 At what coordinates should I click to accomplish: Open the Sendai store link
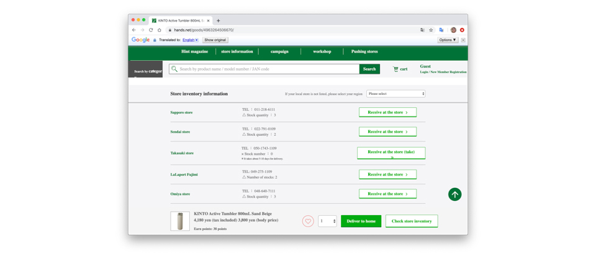180,132
